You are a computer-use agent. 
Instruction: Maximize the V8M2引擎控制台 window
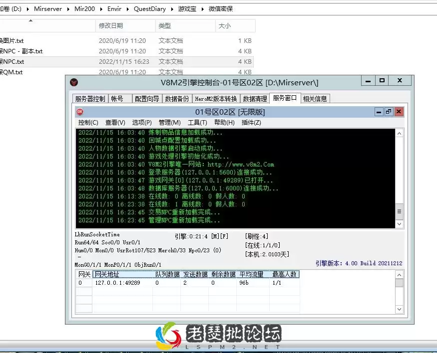(x=382, y=81)
